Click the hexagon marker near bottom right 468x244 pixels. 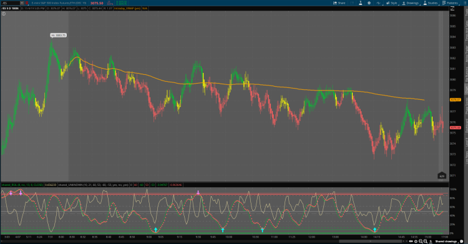[442, 175]
